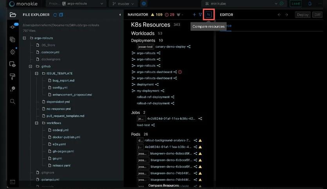Click the policy cat icon in Navigator
Image resolution: width=327 pixels, height=189 pixels.
pyautogui.click(x=178, y=14)
